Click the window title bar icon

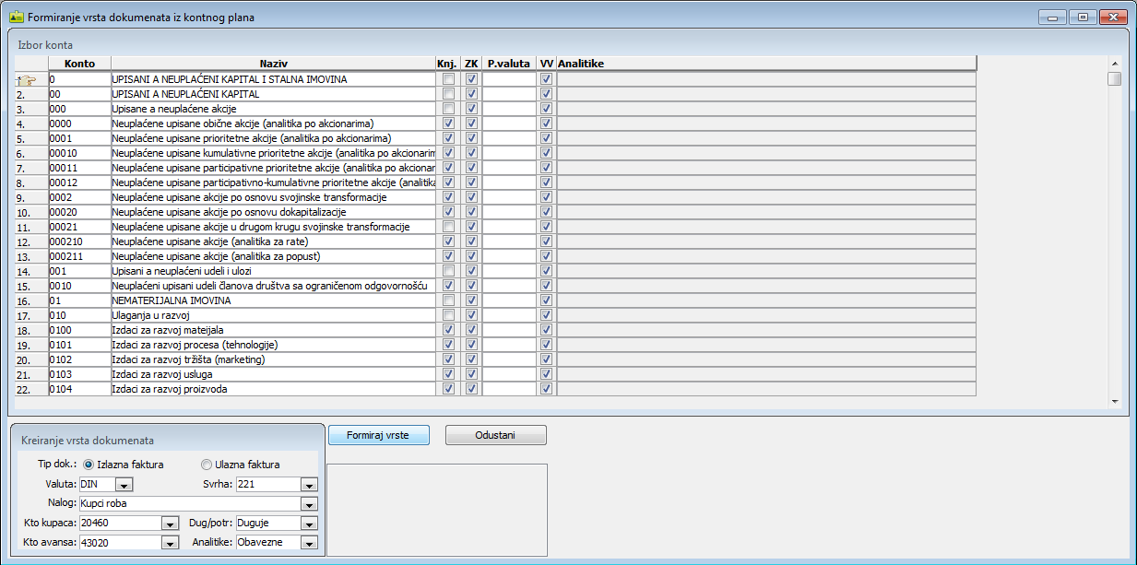(16, 17)
